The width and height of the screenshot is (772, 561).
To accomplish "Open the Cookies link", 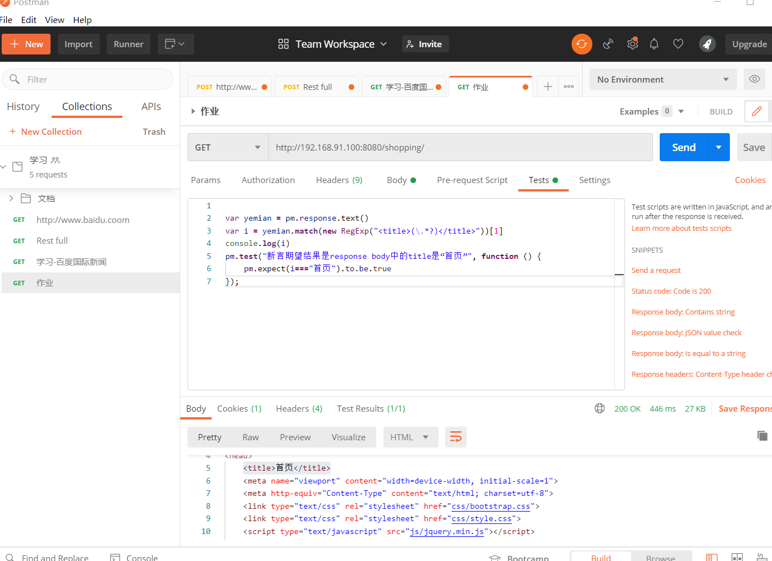I will pos(750,180).
